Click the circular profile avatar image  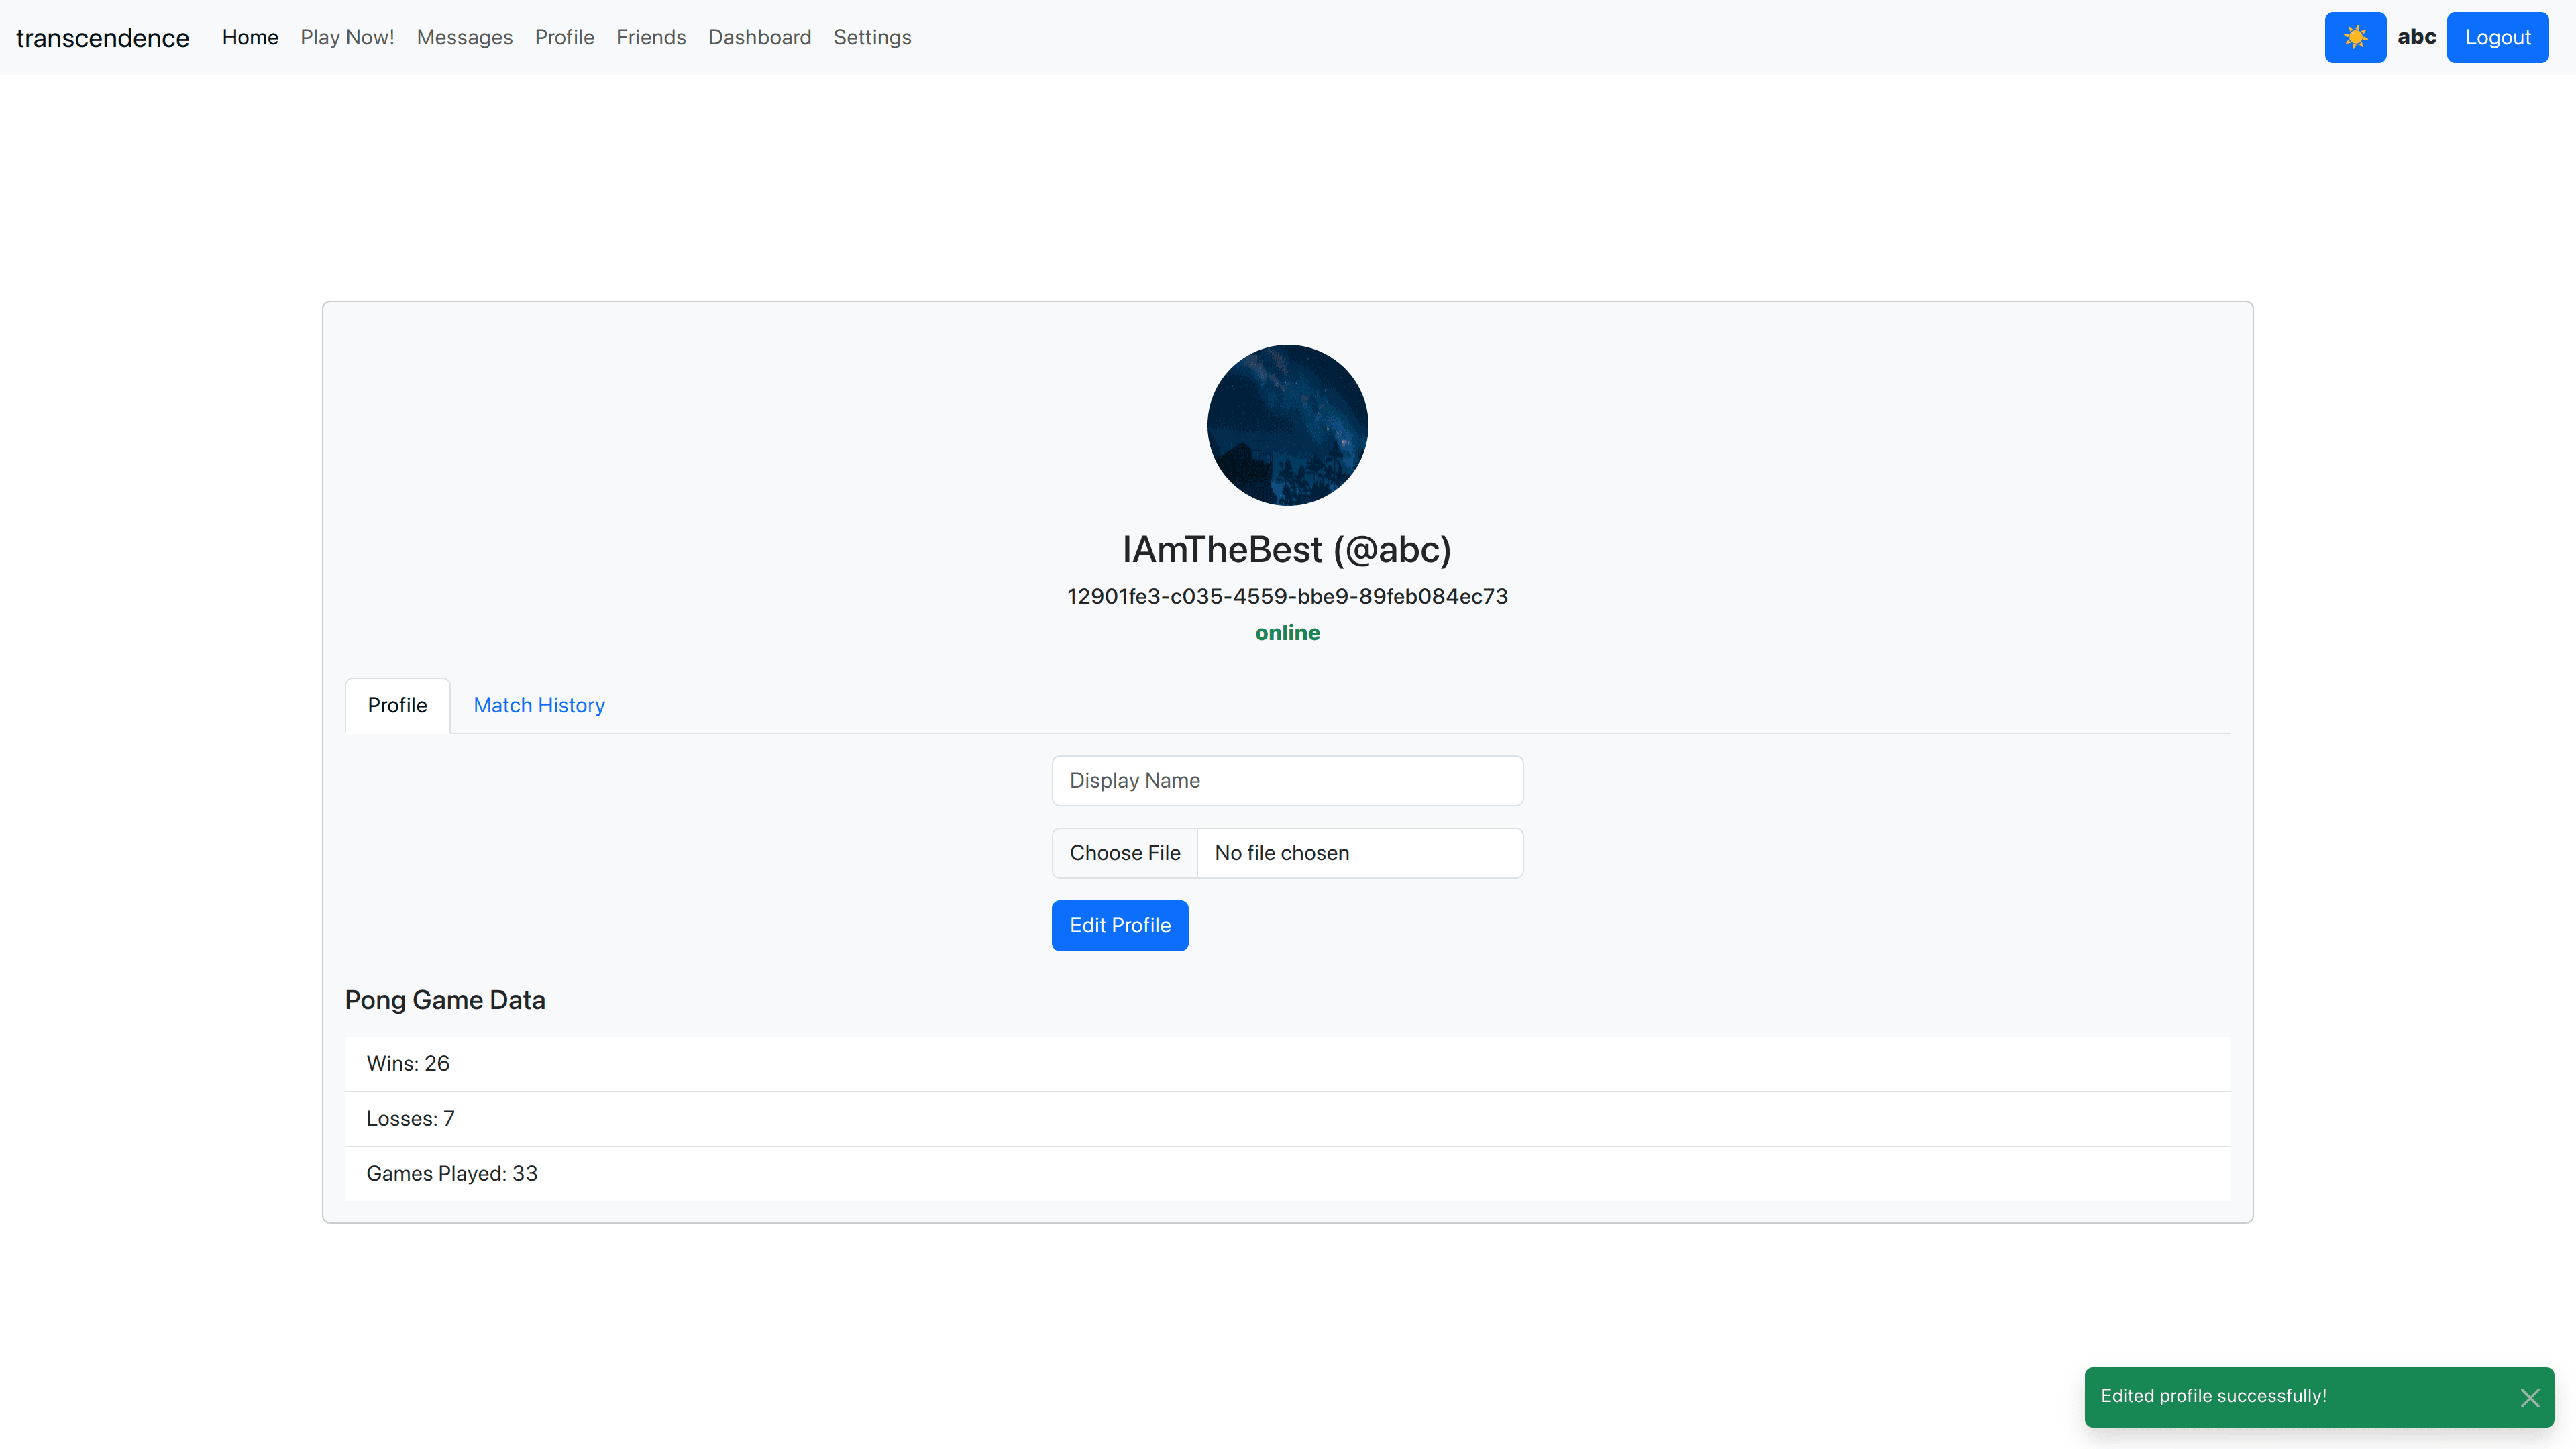1287,425
